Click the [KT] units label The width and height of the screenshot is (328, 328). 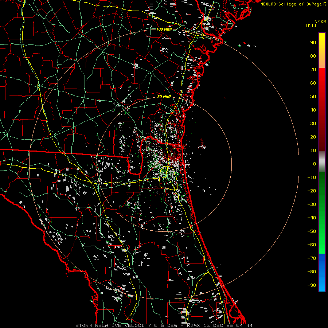point(311,26)
